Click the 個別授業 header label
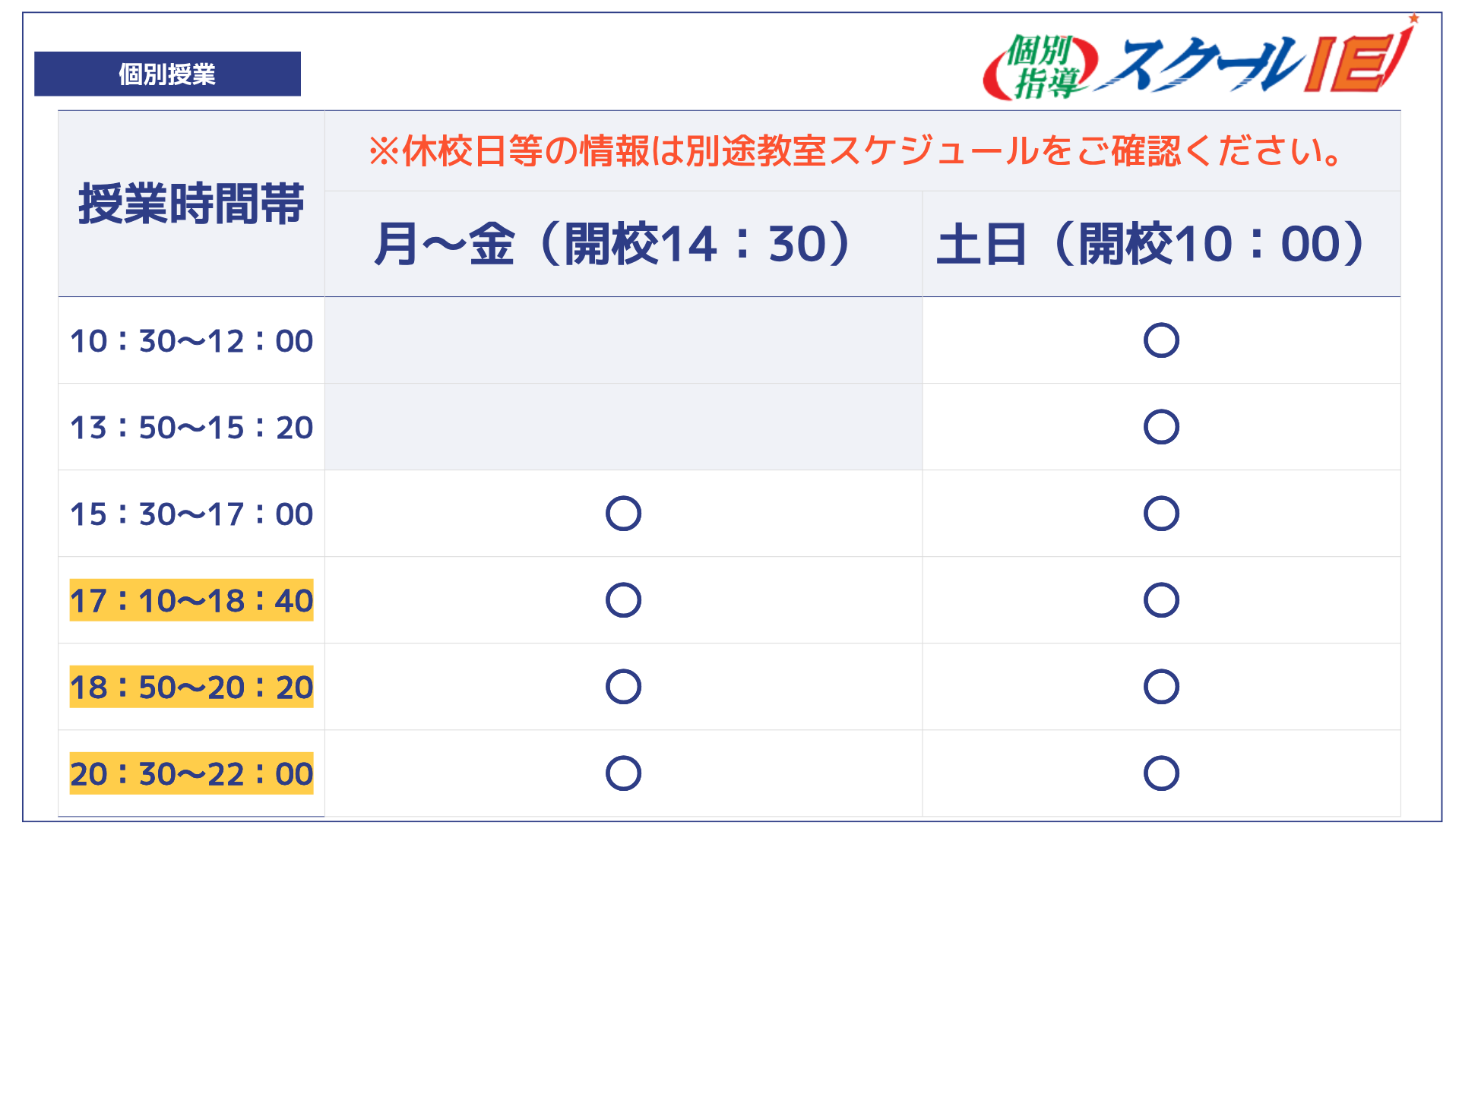 tap(167, 74)
